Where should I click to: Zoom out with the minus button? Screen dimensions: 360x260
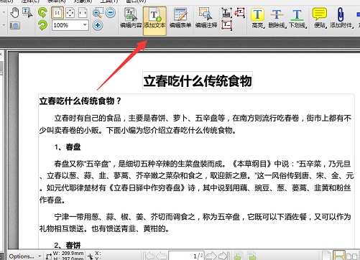click(111, 12)
